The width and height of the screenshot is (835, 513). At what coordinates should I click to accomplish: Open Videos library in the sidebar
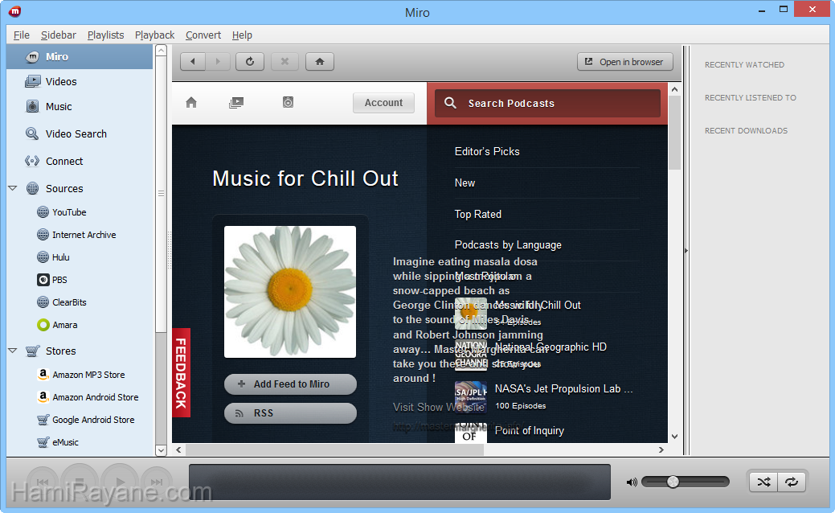[x=80, y=81]
